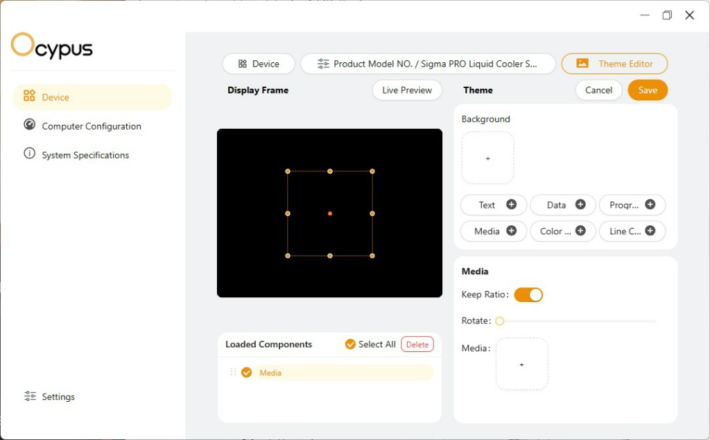The height and width of the screenshot is (440, 710).
Task: Click the drag handle of Media component
Action: pos(233,373)
